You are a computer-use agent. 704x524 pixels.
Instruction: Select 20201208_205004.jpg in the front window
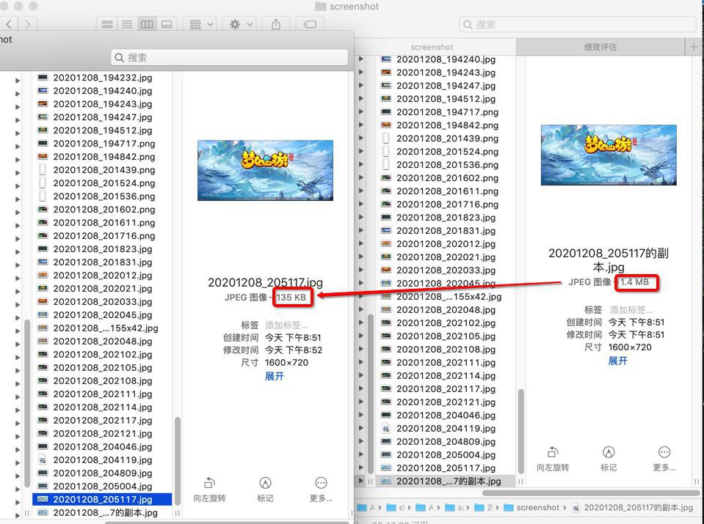click(102, 487)
